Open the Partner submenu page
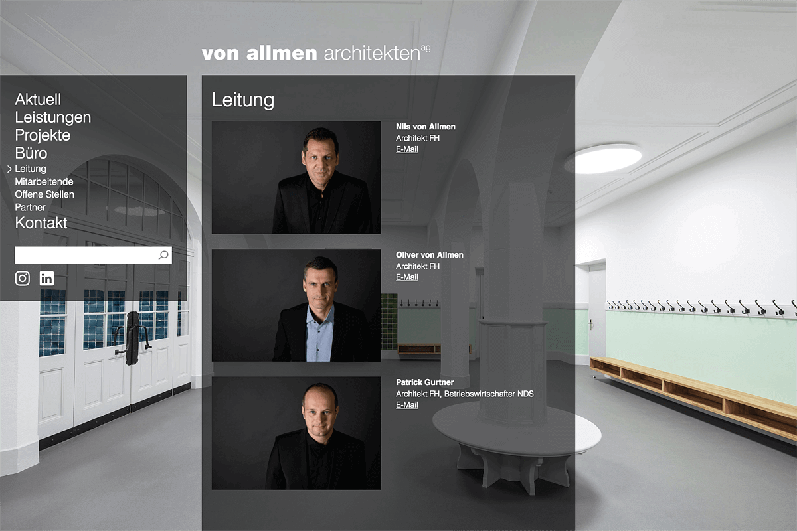This screenshot has width=797, height=531. point(30,207)
